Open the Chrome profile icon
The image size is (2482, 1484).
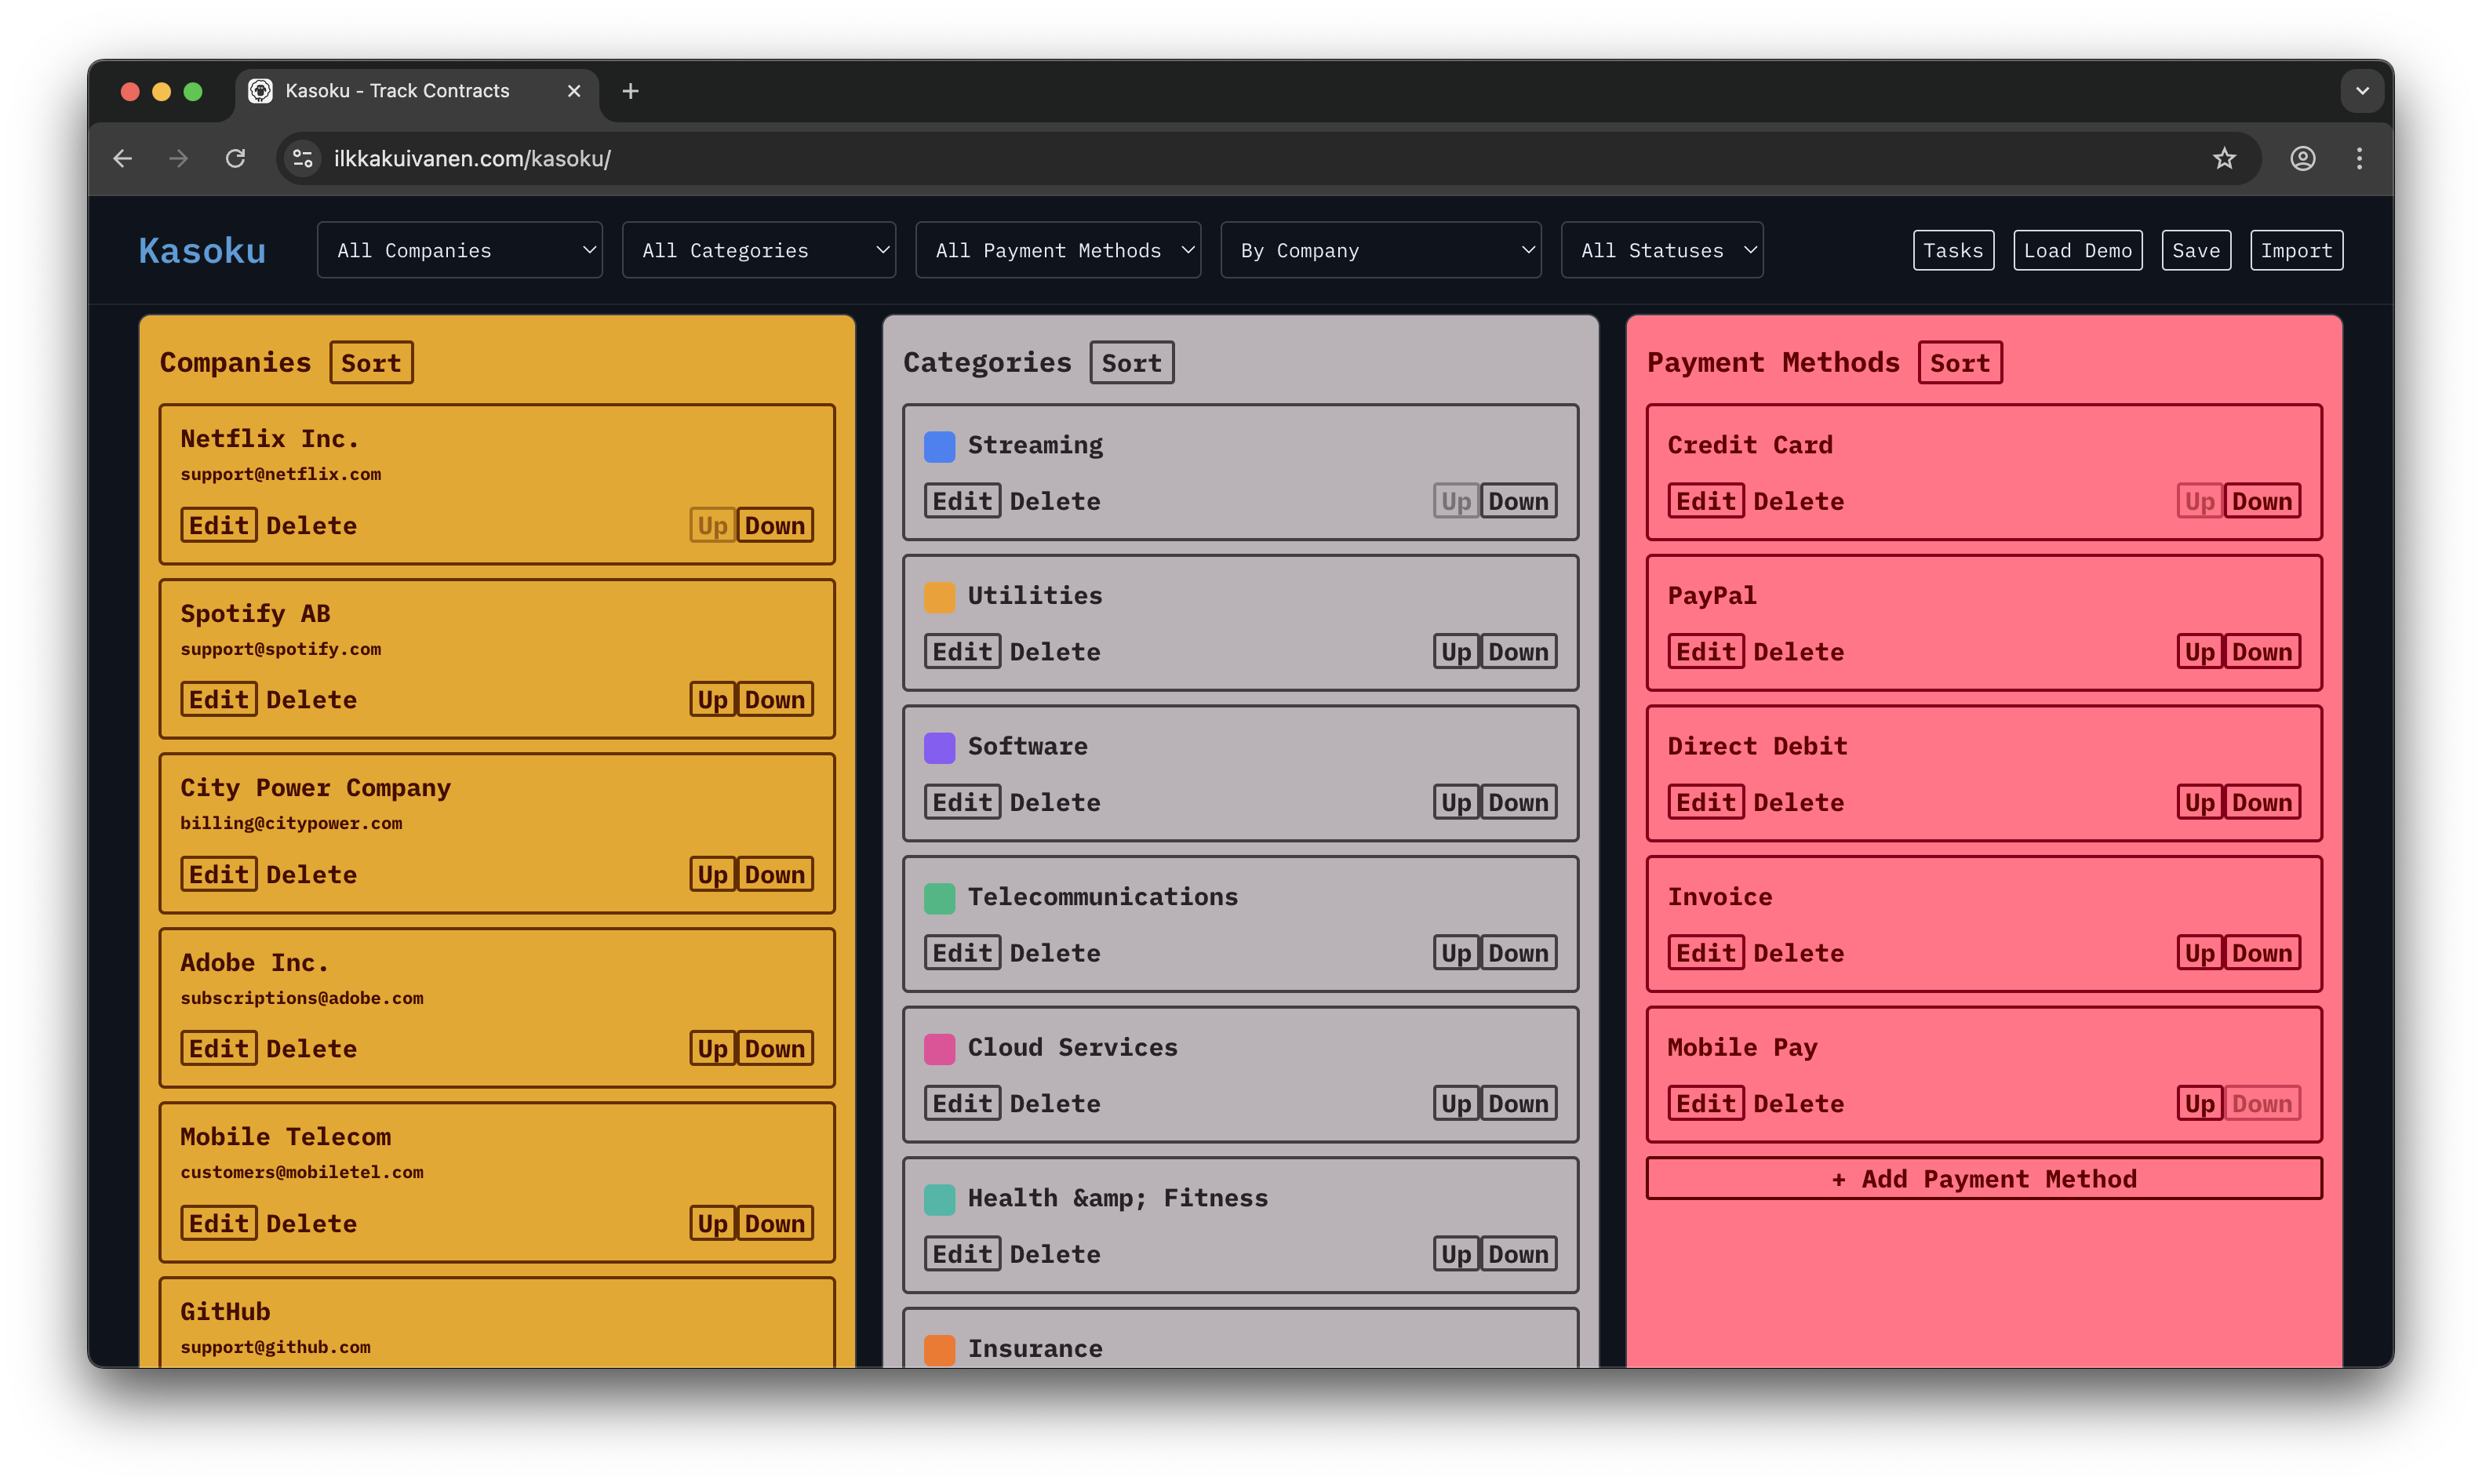click(x=2302, y=158)
